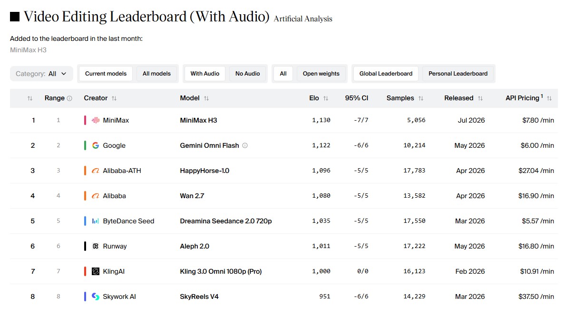The width and height of the screenshot is (575, 316).
Task: Click the KlingAI logo icon
Action: point(95,271)
